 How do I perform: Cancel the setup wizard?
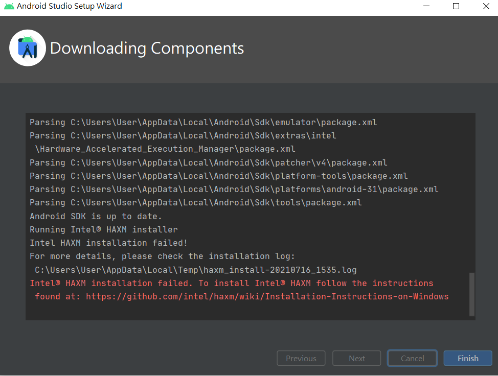coord(412,358)
